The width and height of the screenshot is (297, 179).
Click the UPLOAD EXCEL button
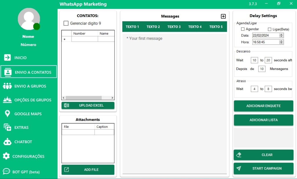tap(88, 105)
